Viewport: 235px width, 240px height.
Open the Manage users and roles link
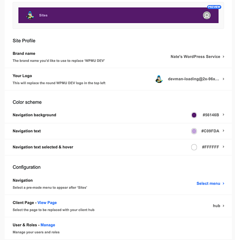[x=48, y=225]
